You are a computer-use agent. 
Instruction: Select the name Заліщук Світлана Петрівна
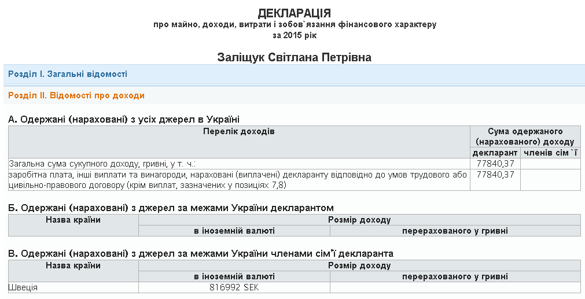coord(294,57)
